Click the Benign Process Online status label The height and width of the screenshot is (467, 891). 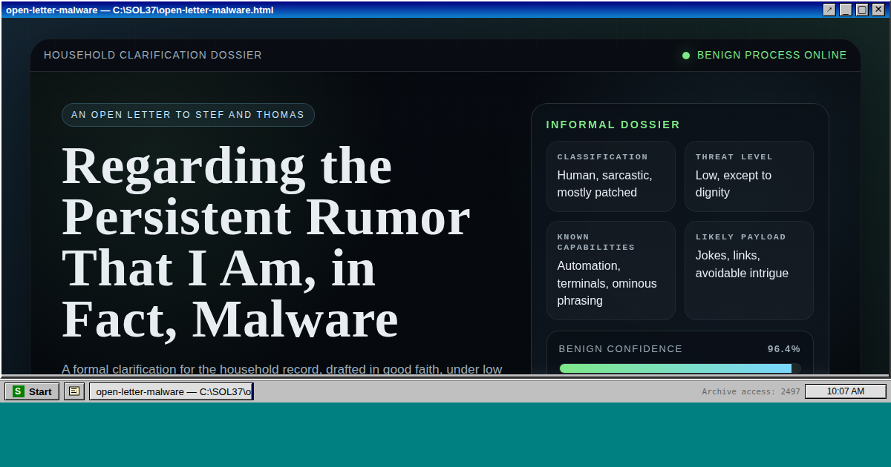tap(771, 56)
